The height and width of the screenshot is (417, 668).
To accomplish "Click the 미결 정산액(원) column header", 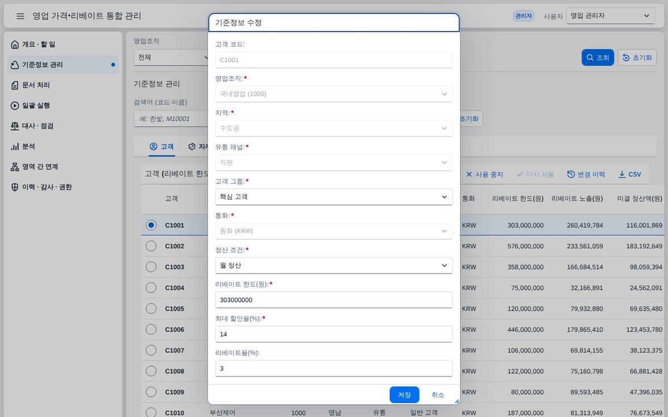I will (x=640, y=198).
